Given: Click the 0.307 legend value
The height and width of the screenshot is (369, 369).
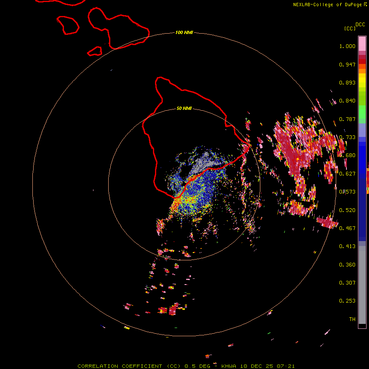Looking at the screenshot, I should pos(347,282).
